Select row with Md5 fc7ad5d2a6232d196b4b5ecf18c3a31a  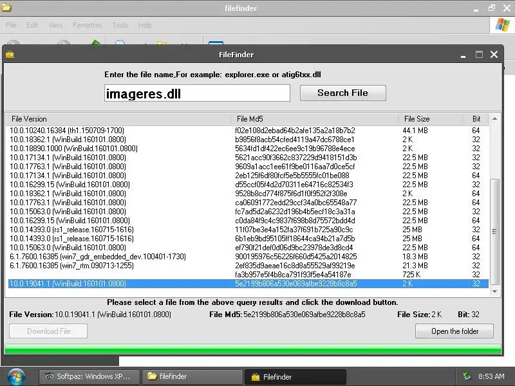248,212
